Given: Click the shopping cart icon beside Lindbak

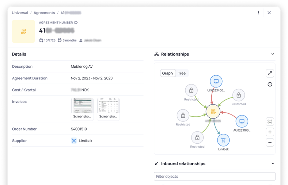Looking at the screenshot, I should (74, 141).
